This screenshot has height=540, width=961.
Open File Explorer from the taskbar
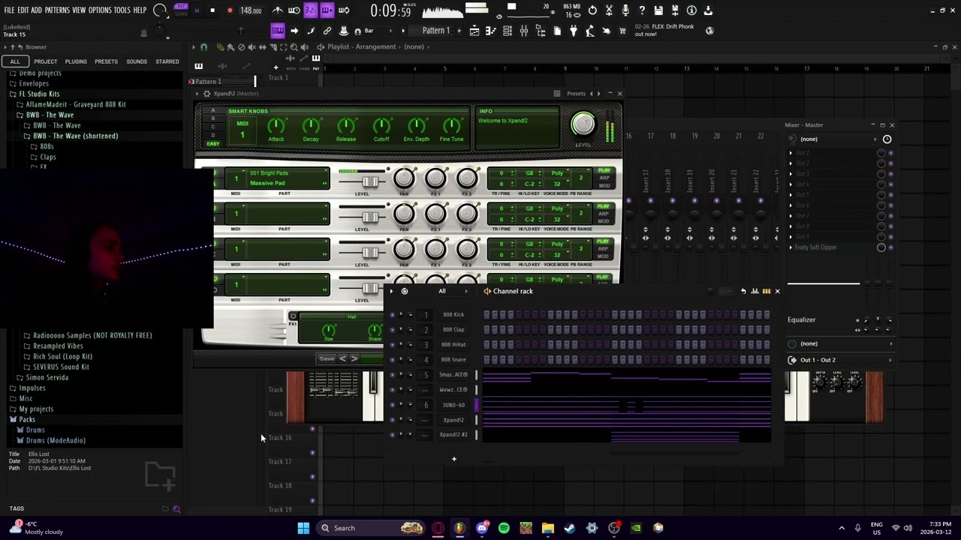pos(547,528)
